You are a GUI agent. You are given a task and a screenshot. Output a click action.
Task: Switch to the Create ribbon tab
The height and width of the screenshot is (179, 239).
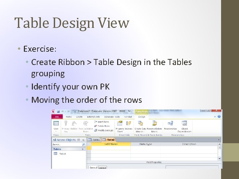[x=79, y=117]
